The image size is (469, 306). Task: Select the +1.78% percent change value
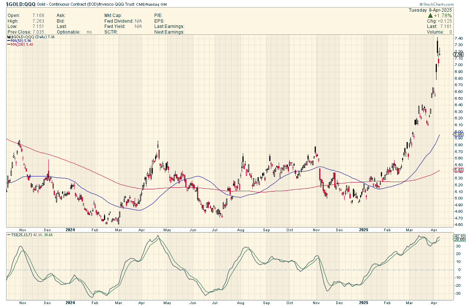pos(443,16)
